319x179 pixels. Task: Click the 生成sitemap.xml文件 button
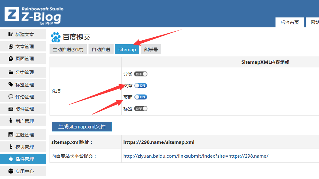pyautogui.click(x=82, y=127)
